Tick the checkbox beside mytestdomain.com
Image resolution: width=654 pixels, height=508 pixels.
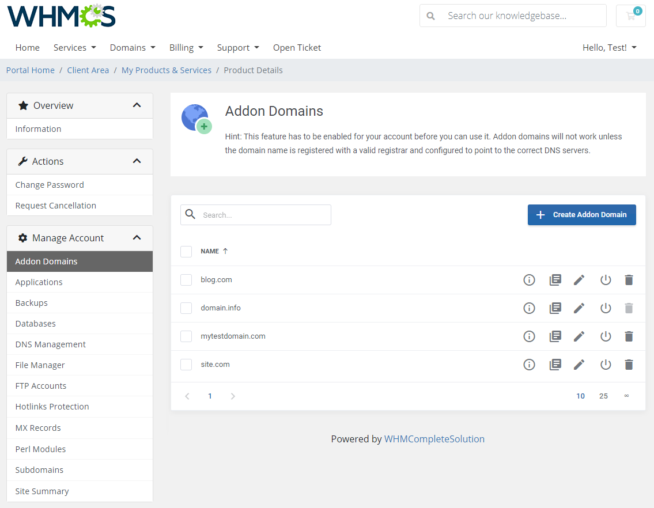tap(186, 336)
